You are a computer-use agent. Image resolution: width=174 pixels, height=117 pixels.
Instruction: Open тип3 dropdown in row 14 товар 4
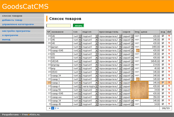pyautogui.click(x=77, y=86)
